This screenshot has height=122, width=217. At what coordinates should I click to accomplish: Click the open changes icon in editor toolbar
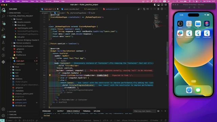[144, 9]
